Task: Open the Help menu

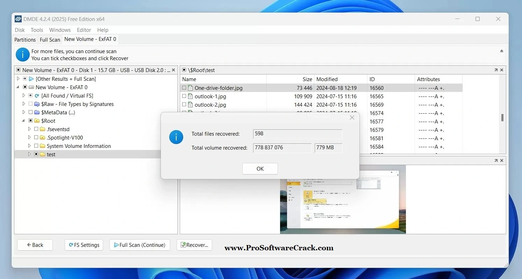Action: click(102, 30)
